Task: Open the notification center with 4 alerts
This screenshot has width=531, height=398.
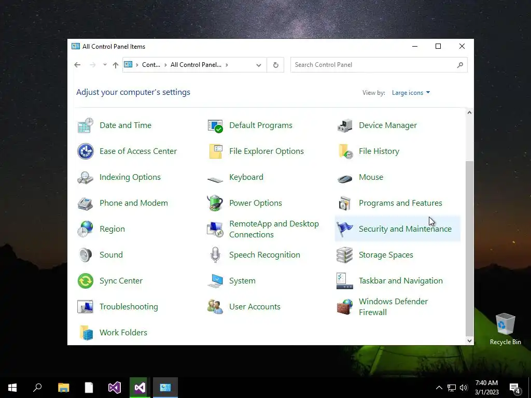Action: pos(515,388)
